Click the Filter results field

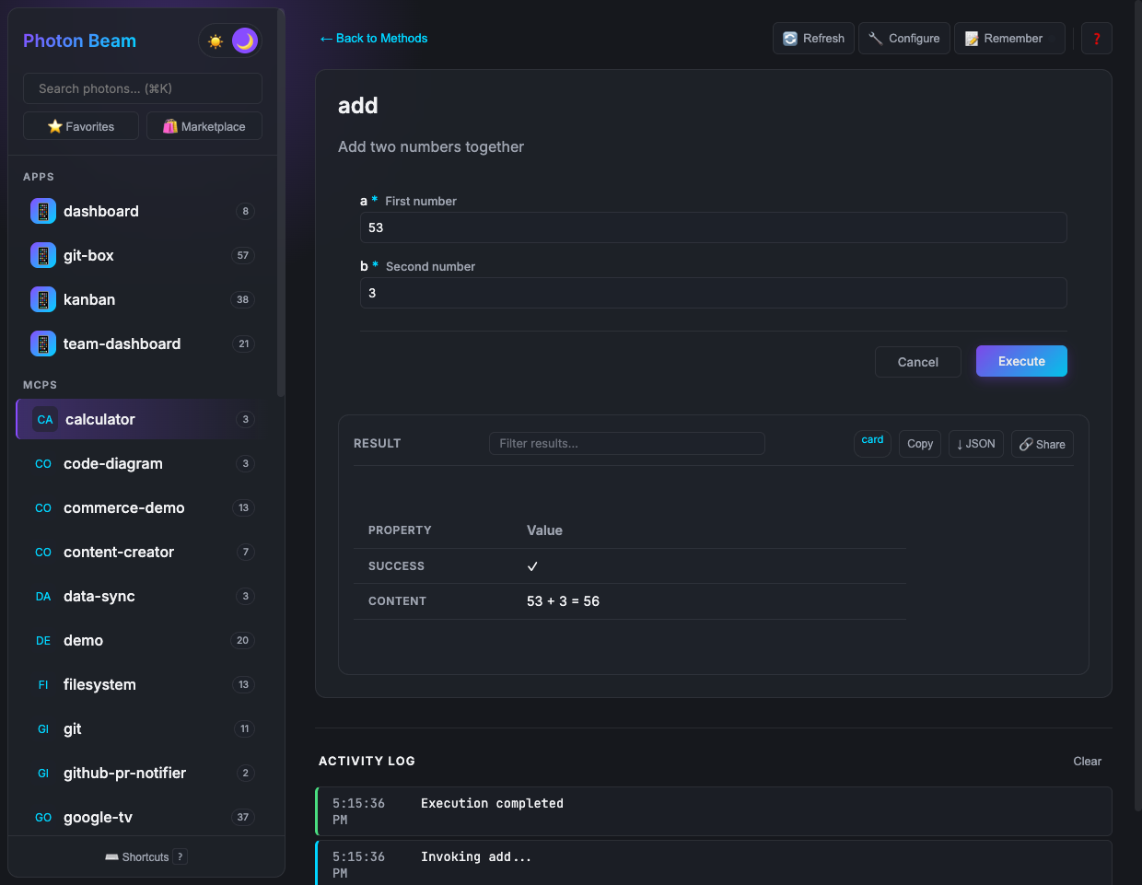(627, 443)
